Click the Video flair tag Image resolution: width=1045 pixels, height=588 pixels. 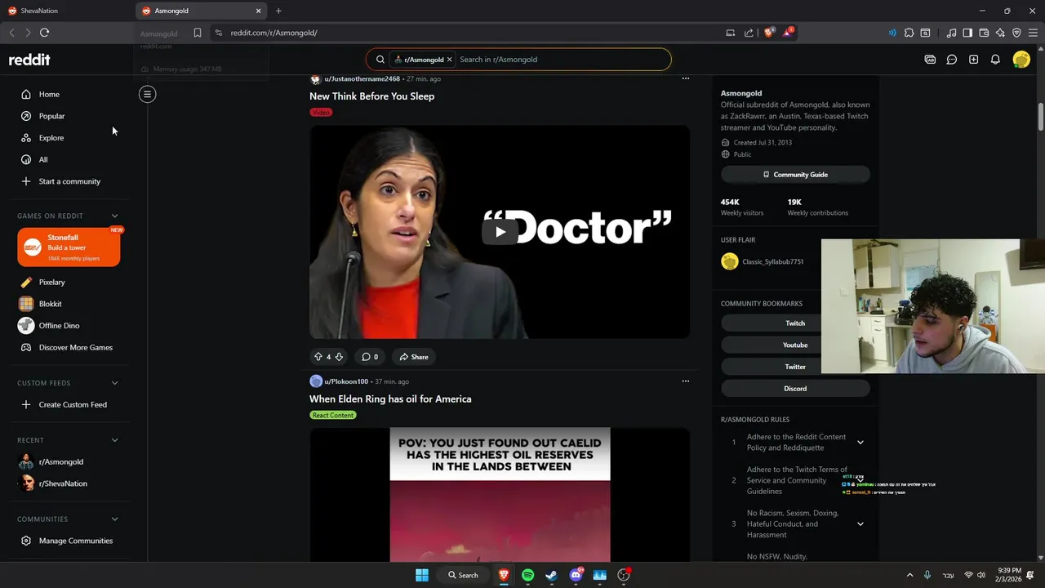tap(321, 112)
